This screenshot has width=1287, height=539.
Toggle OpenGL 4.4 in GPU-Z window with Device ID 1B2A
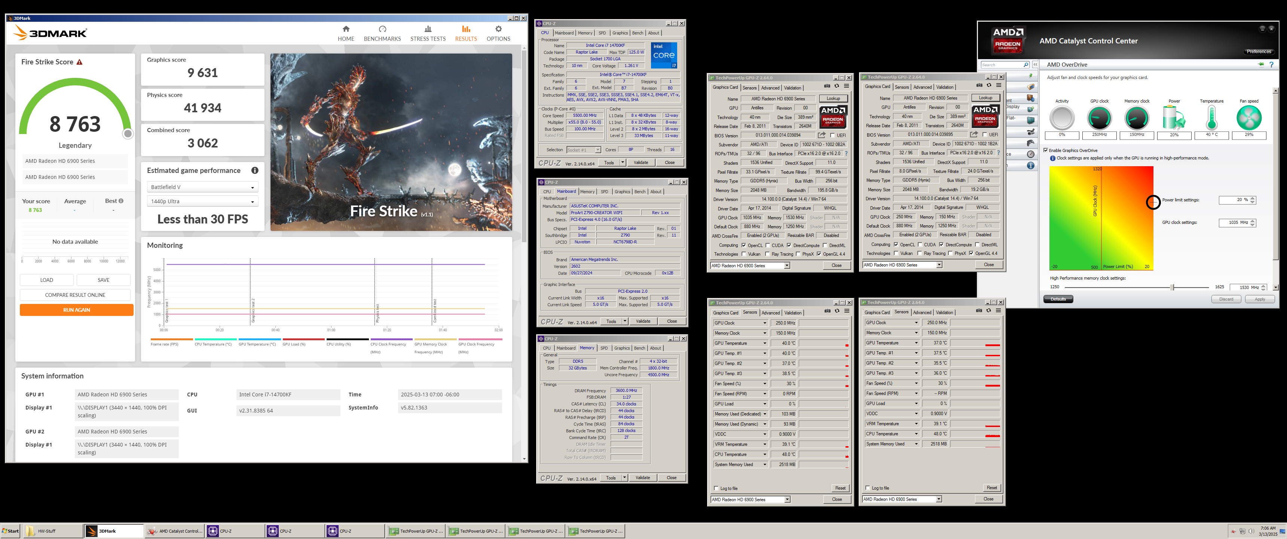[x=971, y=253]
